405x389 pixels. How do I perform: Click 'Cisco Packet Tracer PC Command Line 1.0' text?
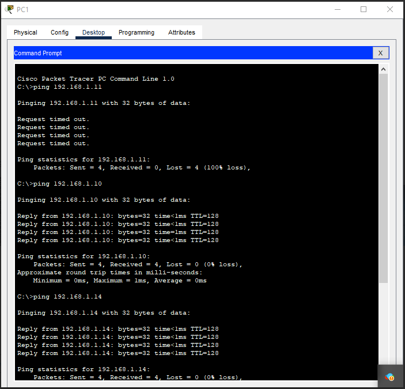(x=96, y=79)
